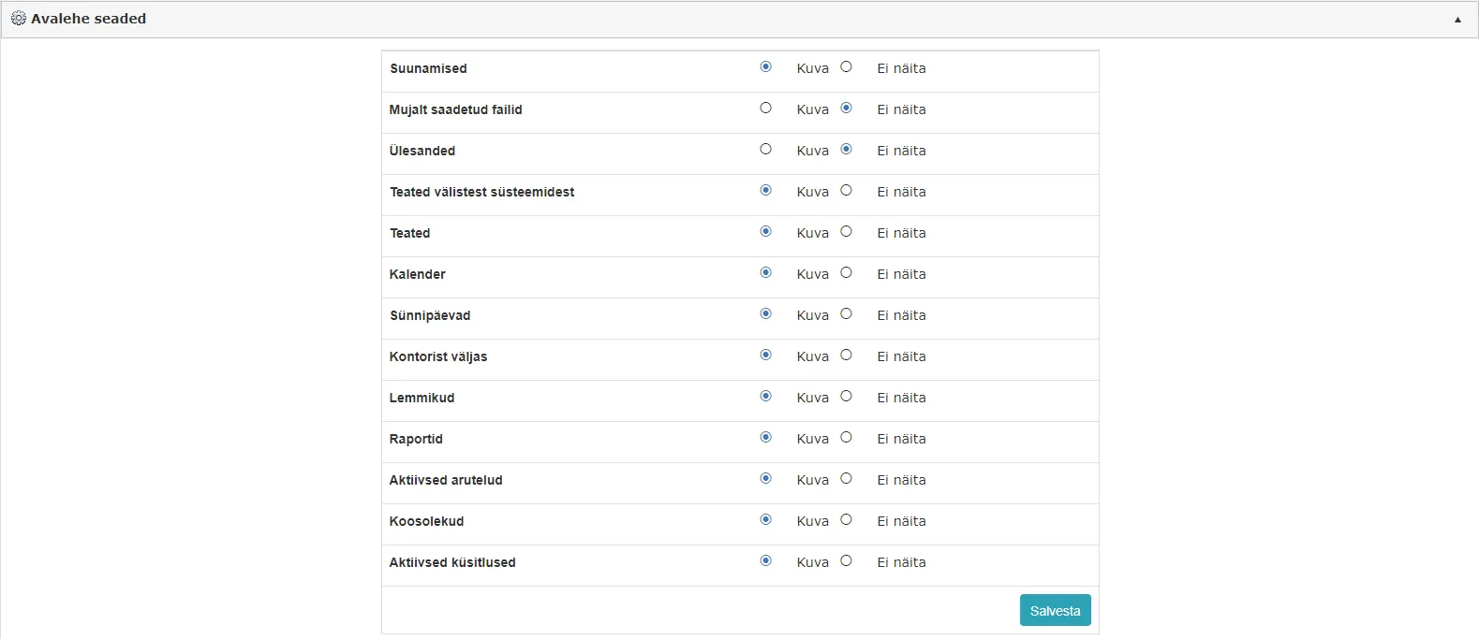Viewport: 1479px width, 639px height.
Task: Choose Ei näita for the Teated row
Action: [846, 231]
